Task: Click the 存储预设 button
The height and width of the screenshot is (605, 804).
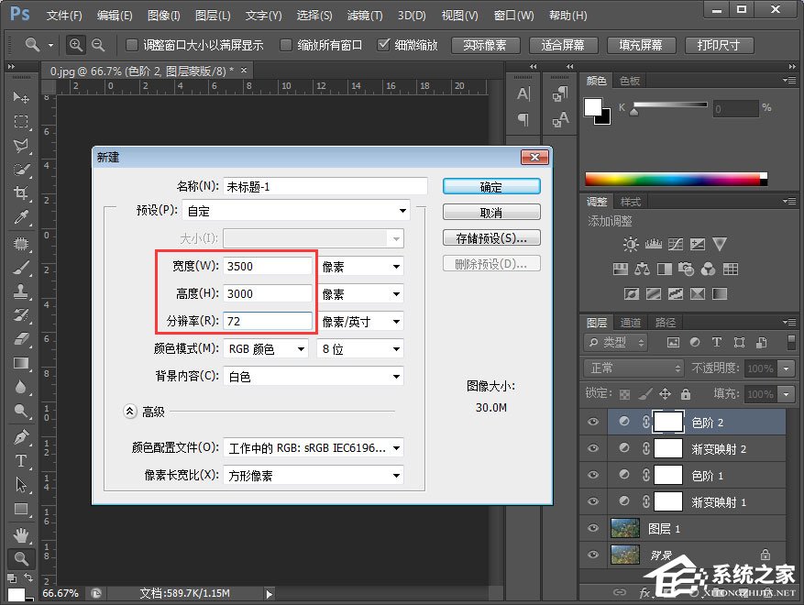Action: 491,237
